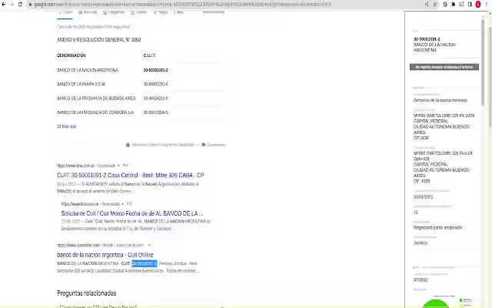
Task: Click the Comentarios feedback icon
Action: tap(203, 145)
